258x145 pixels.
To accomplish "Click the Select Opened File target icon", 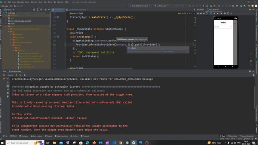I will pyautogui.click(x=34, y=10).
